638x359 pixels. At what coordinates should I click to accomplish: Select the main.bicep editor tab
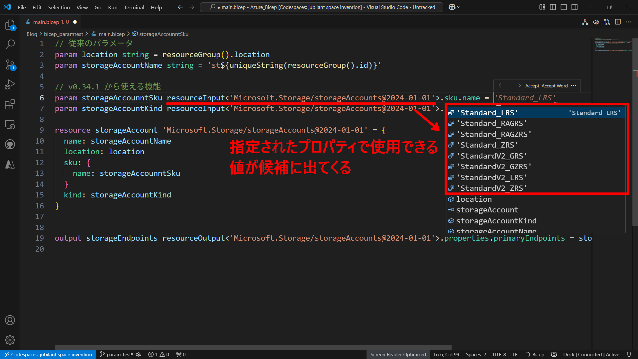click(51, 22)
